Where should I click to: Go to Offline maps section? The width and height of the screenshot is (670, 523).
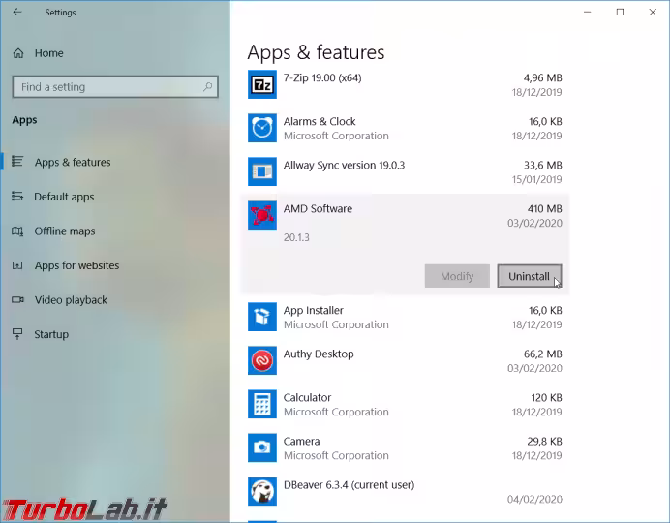[65, 231]
